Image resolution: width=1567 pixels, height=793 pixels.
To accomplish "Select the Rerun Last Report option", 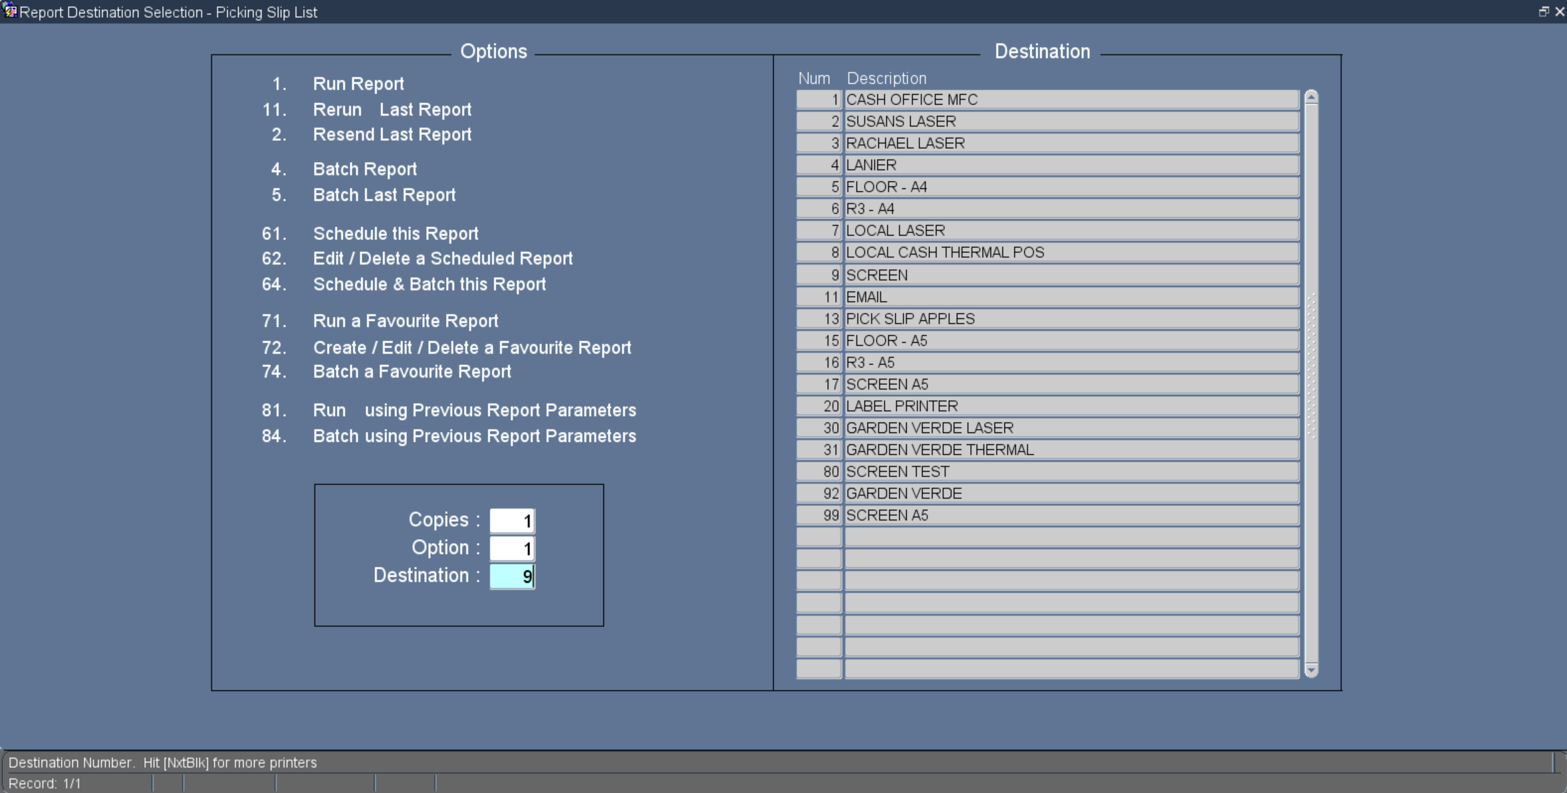I will pos(392,110).
